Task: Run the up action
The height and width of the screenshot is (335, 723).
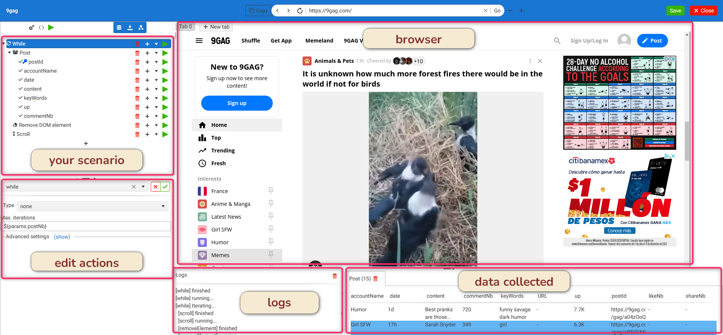Action: (x=165, y=107)
